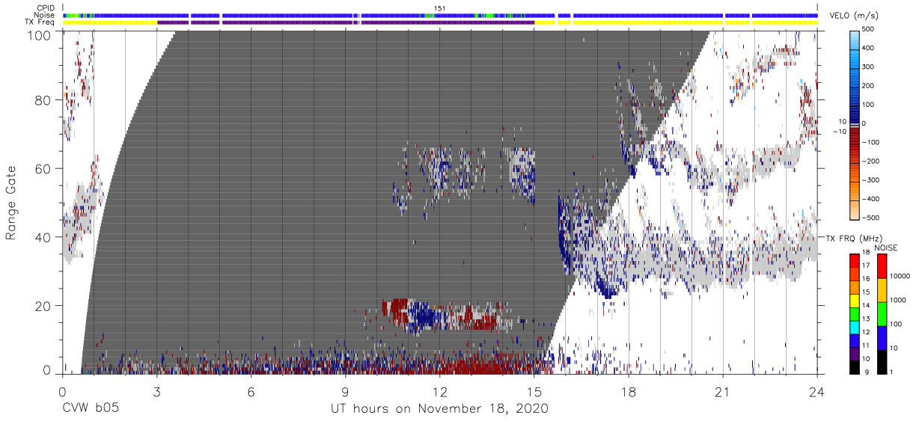Click the -400 tick on velocity scale
The image size is (919, 424).
[x=873, y=199]
